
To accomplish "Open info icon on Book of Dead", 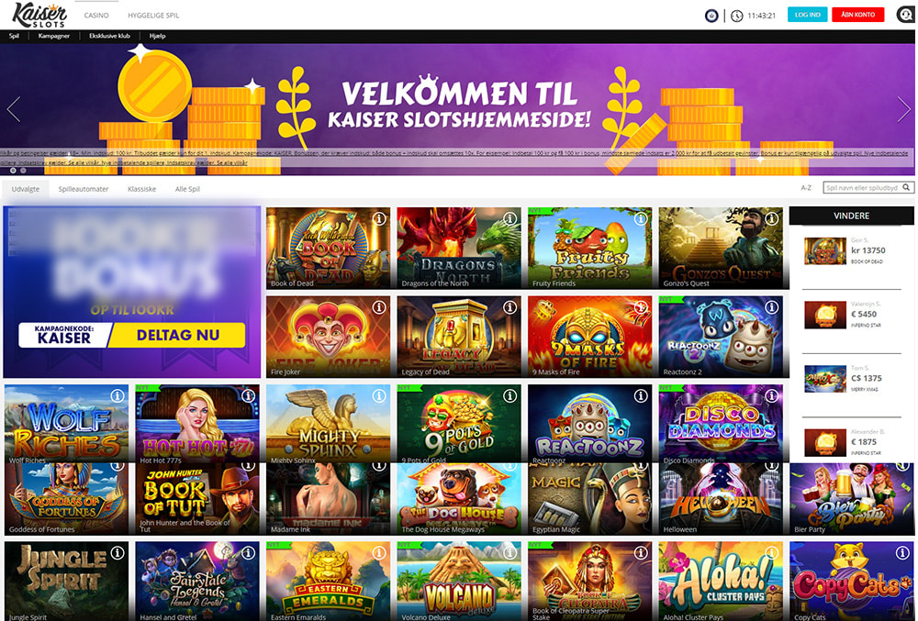I will (379, 218).
